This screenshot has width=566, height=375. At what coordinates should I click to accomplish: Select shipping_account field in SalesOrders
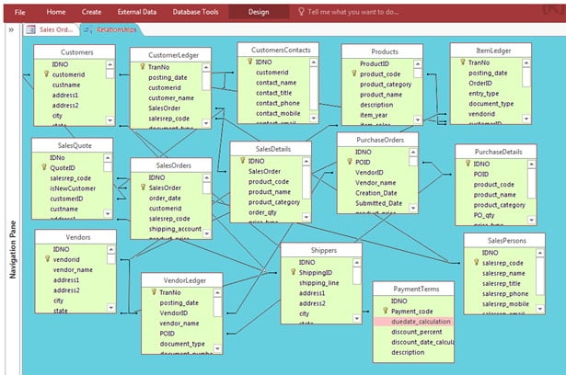pyautogui.click(x=175, y=229)
